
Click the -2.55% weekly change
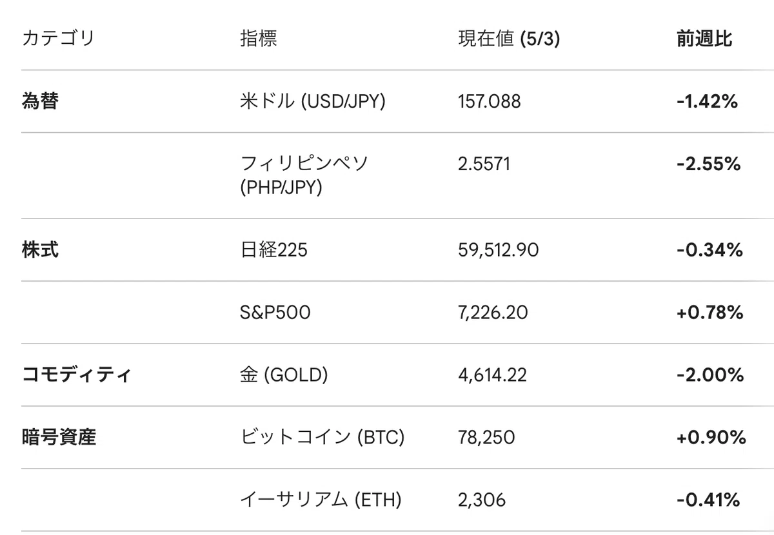point(708,164)
